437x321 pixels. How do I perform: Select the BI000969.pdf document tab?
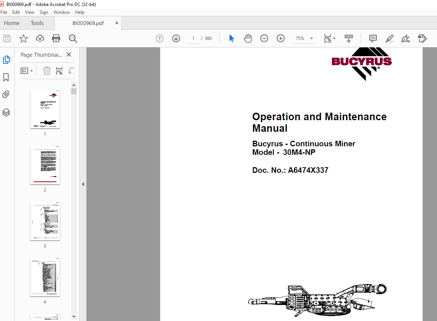click(x=88, y=23)
